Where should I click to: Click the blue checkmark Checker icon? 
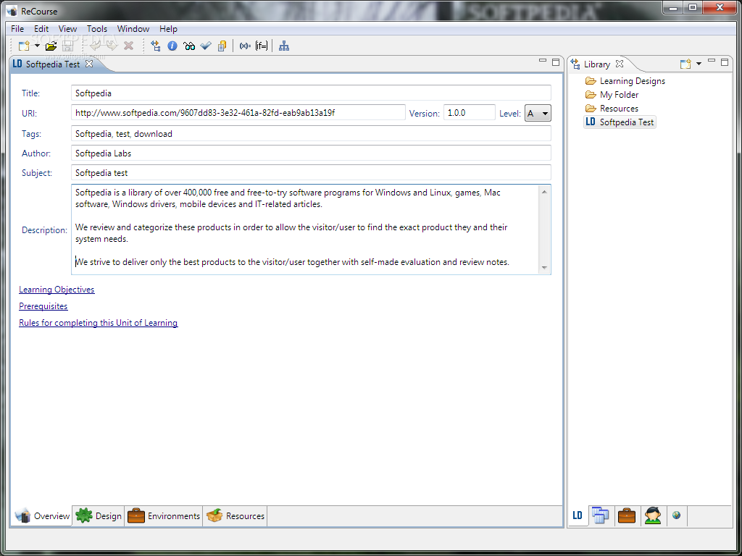coord(205,46)
